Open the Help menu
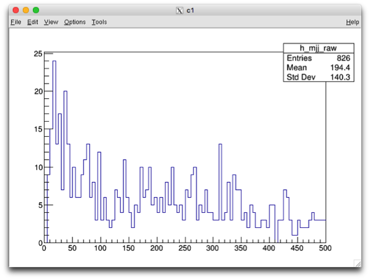370x280 pixels. 352,22
